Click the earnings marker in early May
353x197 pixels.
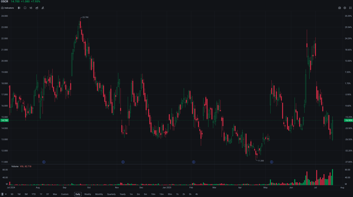click(x=271, y=162)
